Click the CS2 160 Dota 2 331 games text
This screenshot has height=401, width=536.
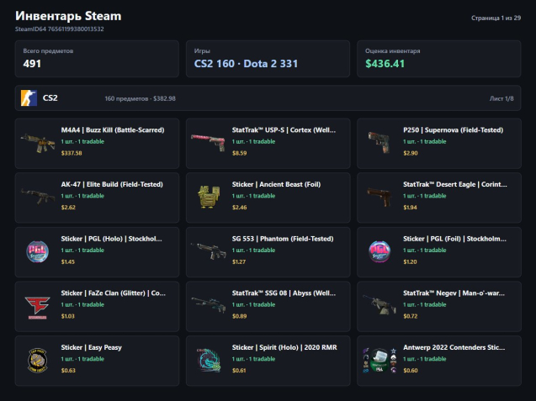246,64
